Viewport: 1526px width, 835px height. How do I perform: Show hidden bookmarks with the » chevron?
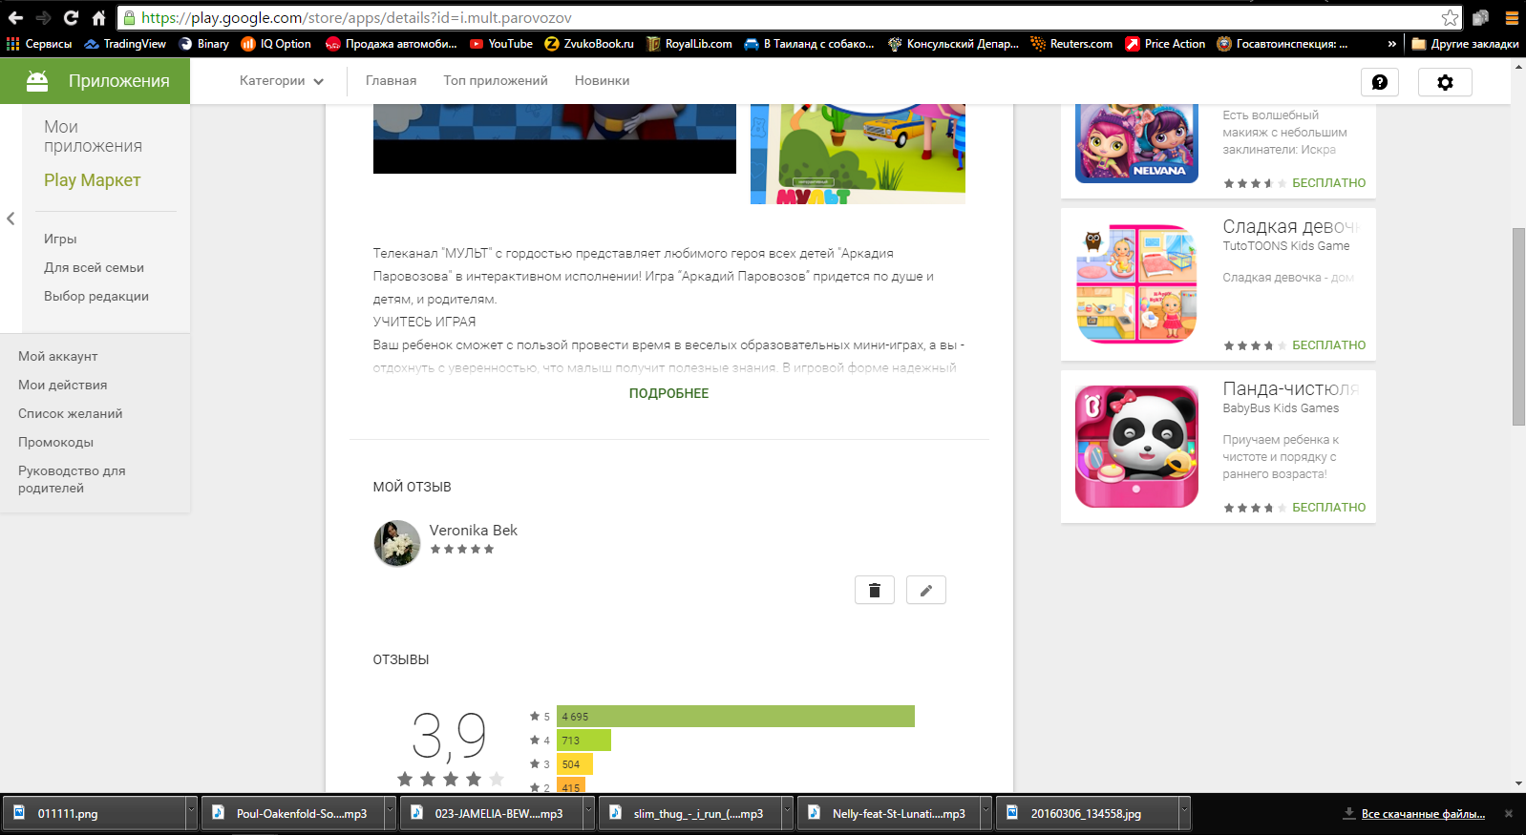[1391, 44]
